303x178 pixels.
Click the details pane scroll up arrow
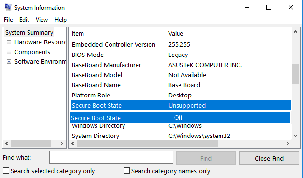point(295,32)
